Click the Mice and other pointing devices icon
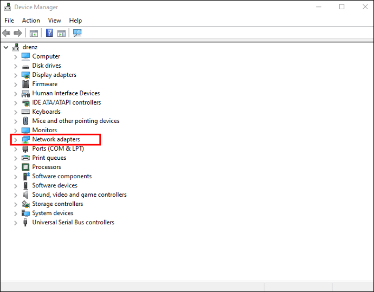374x292 pixels. tap(25, 121)
